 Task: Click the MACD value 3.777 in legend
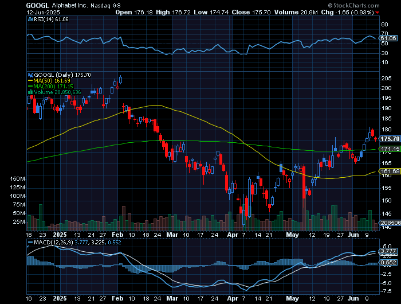coord(81,242)
